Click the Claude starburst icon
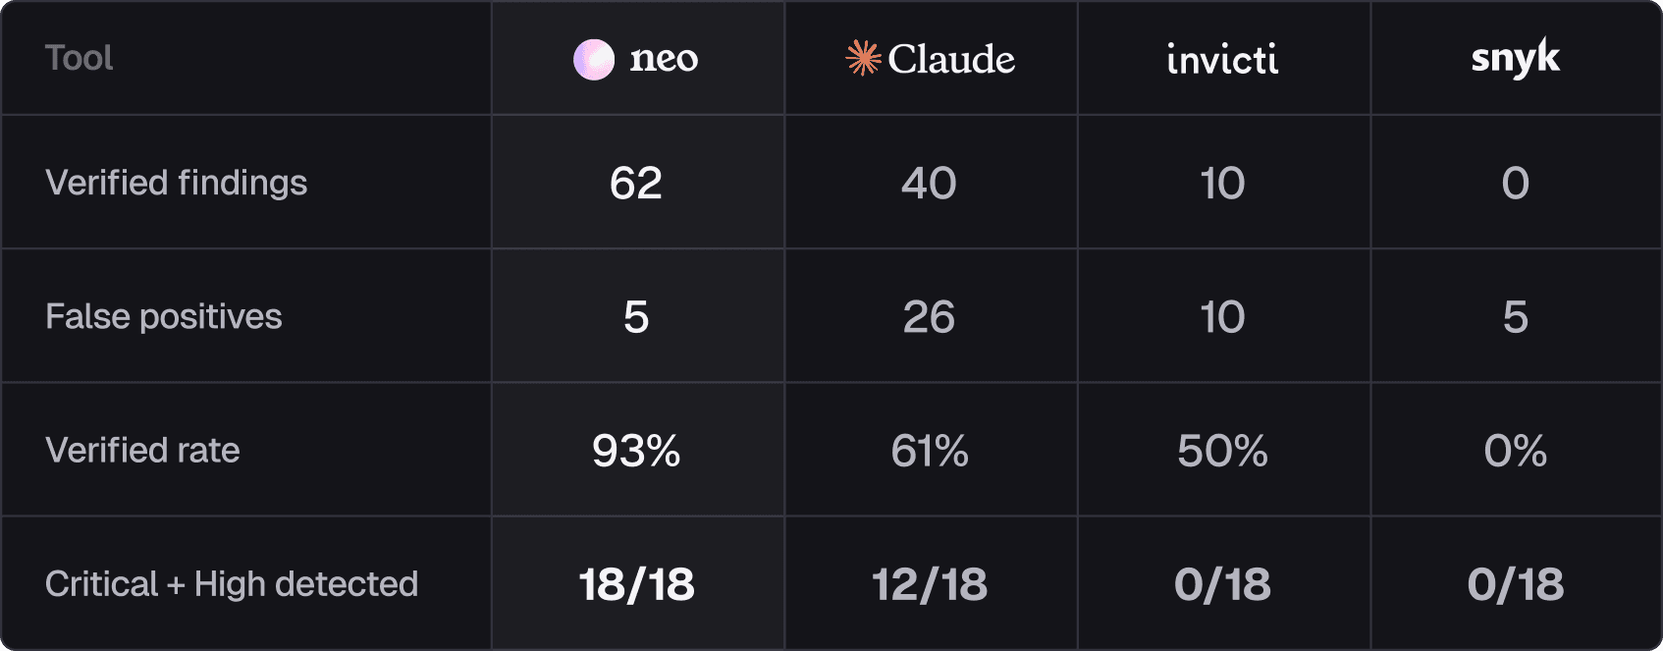 863,59
